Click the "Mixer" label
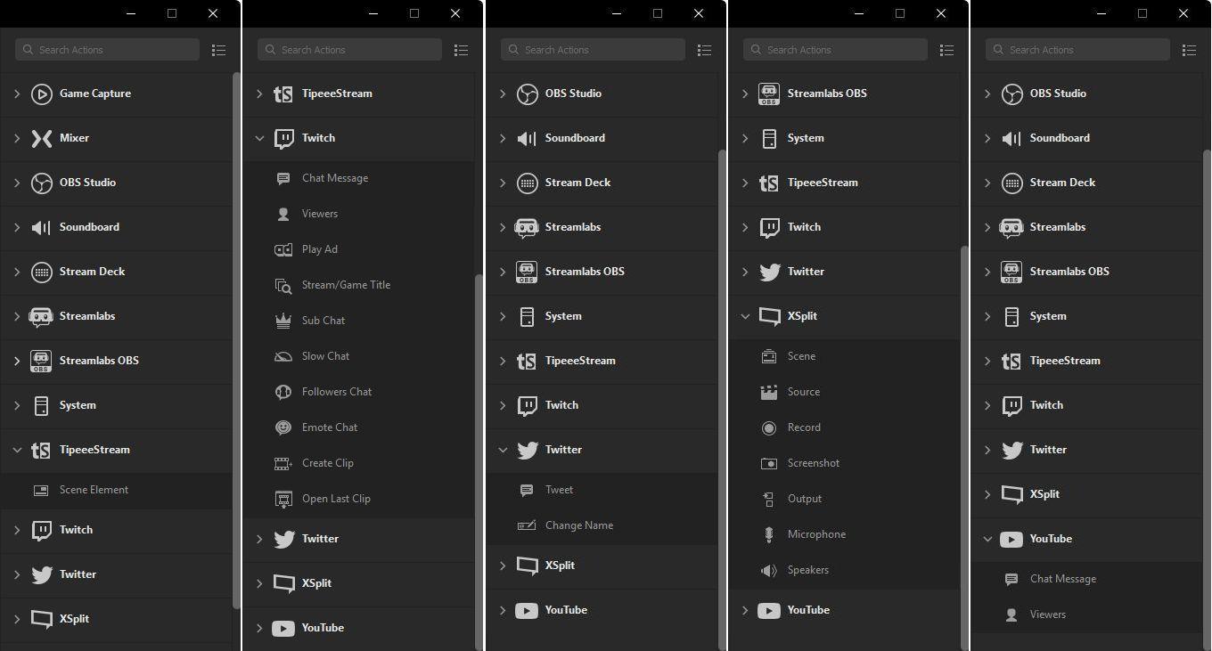 (74, 138)
